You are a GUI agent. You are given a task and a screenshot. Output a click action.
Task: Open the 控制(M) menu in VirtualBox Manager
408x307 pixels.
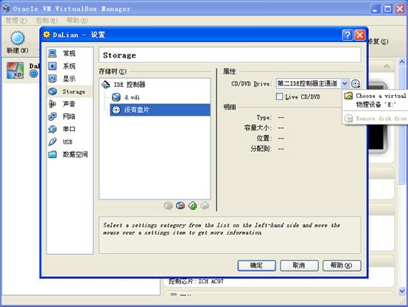click(x=46, y=21)
